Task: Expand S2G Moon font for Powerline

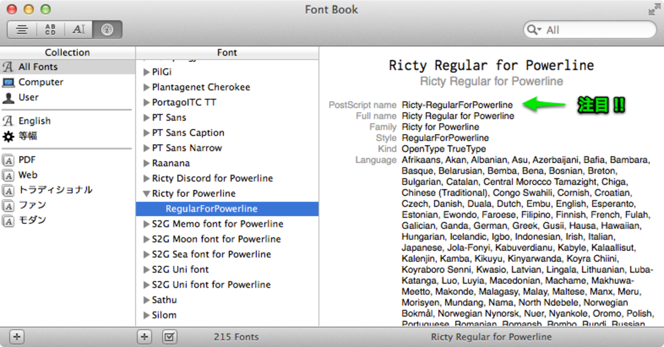Action: (147, 239)
